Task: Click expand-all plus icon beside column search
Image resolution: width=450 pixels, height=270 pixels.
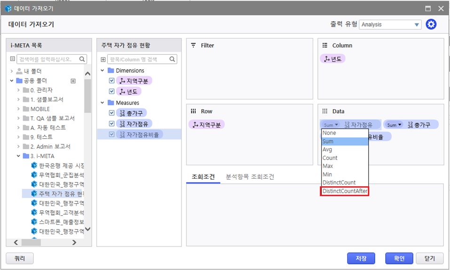Action: click(103, 60)
